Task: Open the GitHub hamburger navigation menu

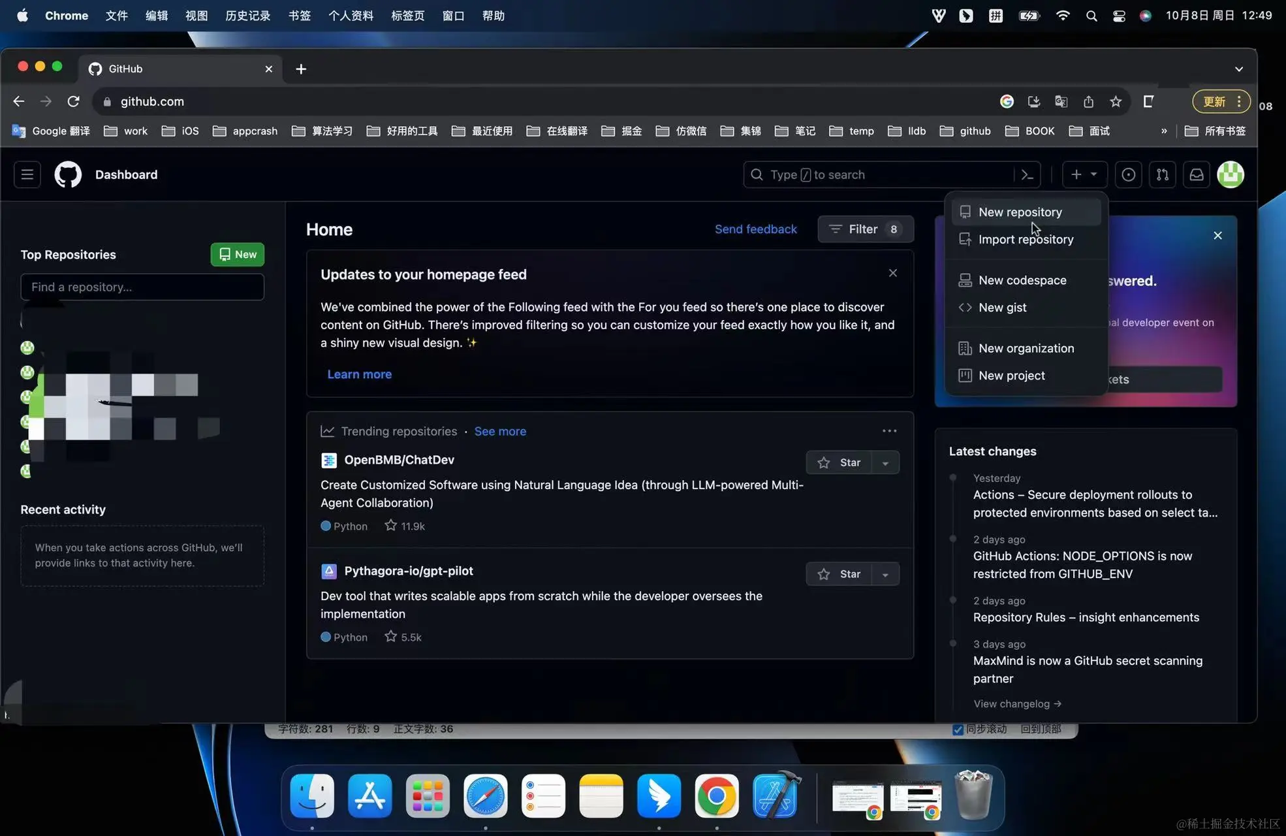Action: 27,174
